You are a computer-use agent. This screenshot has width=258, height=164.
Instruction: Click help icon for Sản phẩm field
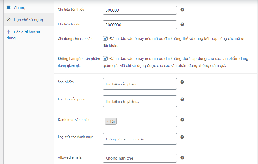coord(182,82)
